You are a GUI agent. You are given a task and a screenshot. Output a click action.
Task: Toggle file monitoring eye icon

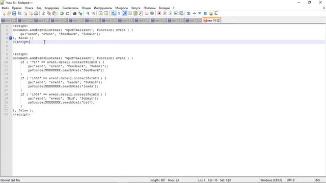pyautogui.click(x=152, y=14)
